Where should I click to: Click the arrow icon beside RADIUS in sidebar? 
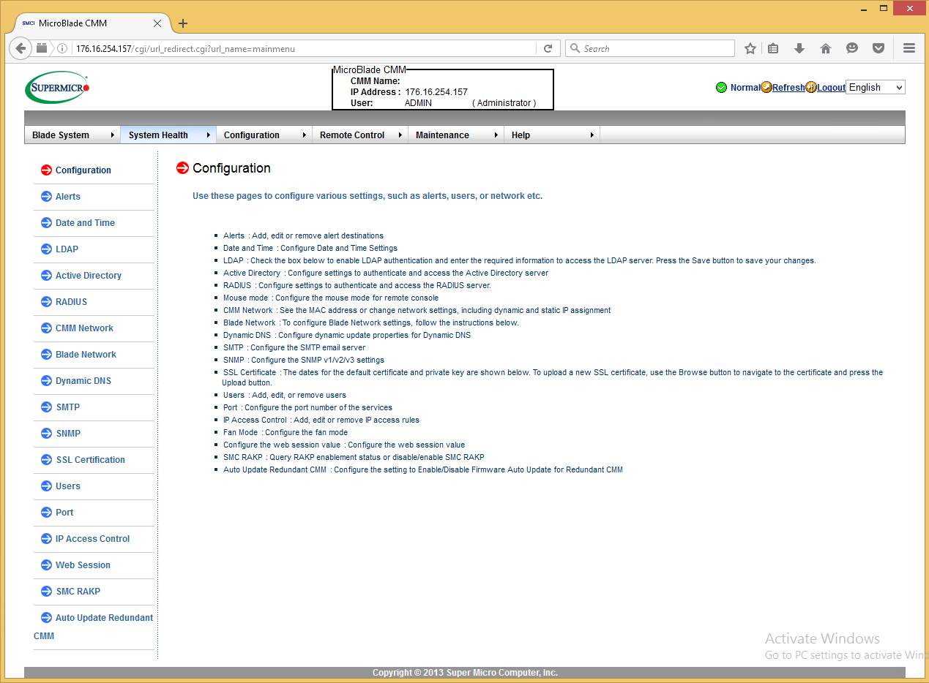click(47, 301)
